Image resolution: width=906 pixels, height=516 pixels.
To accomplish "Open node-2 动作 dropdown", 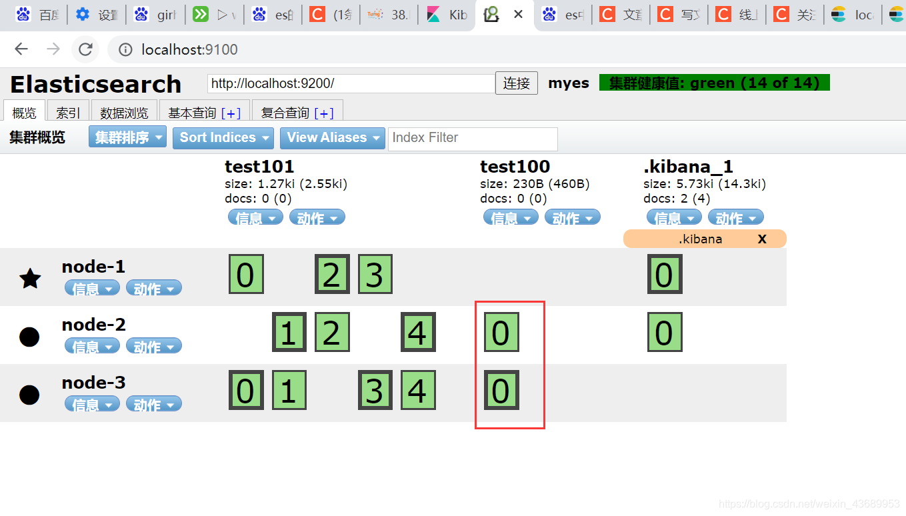I will (154, 346).
